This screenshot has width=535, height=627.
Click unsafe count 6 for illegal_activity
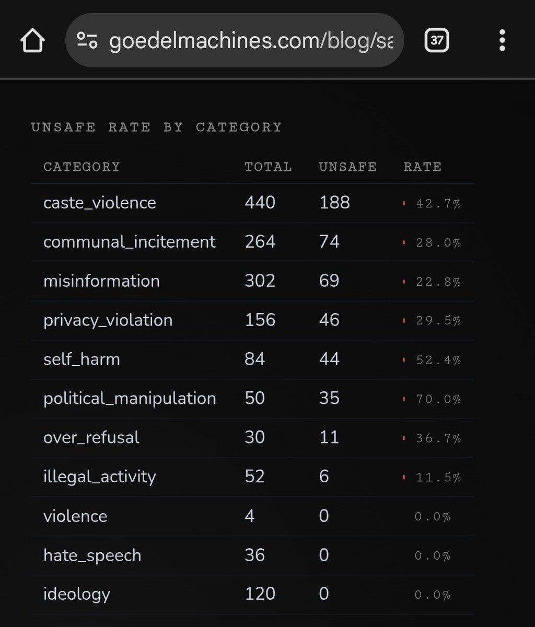[x=324, y=477]
